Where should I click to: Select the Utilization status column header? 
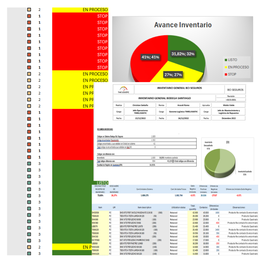coord(178,207)
